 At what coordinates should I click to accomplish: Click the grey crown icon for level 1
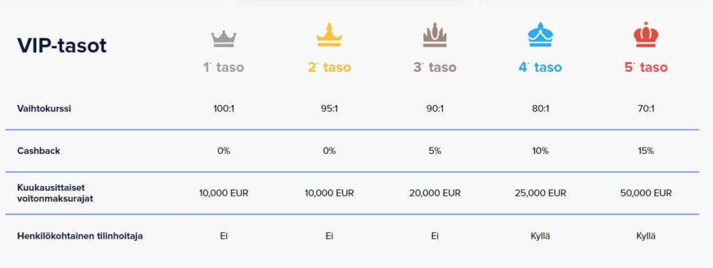(224, 38)
